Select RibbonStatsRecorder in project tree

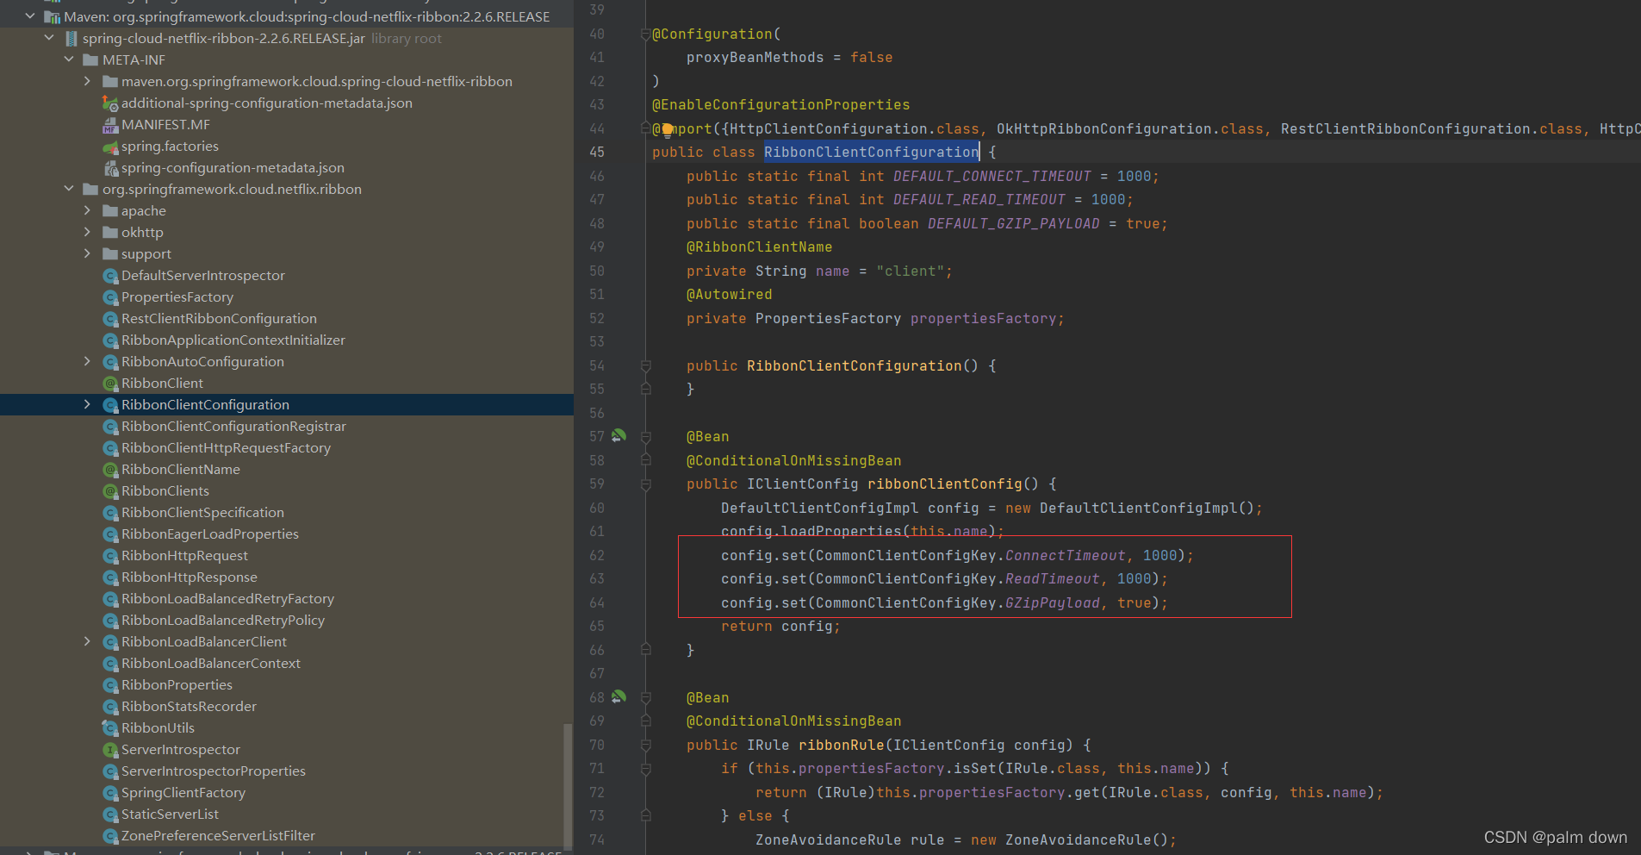189,707
